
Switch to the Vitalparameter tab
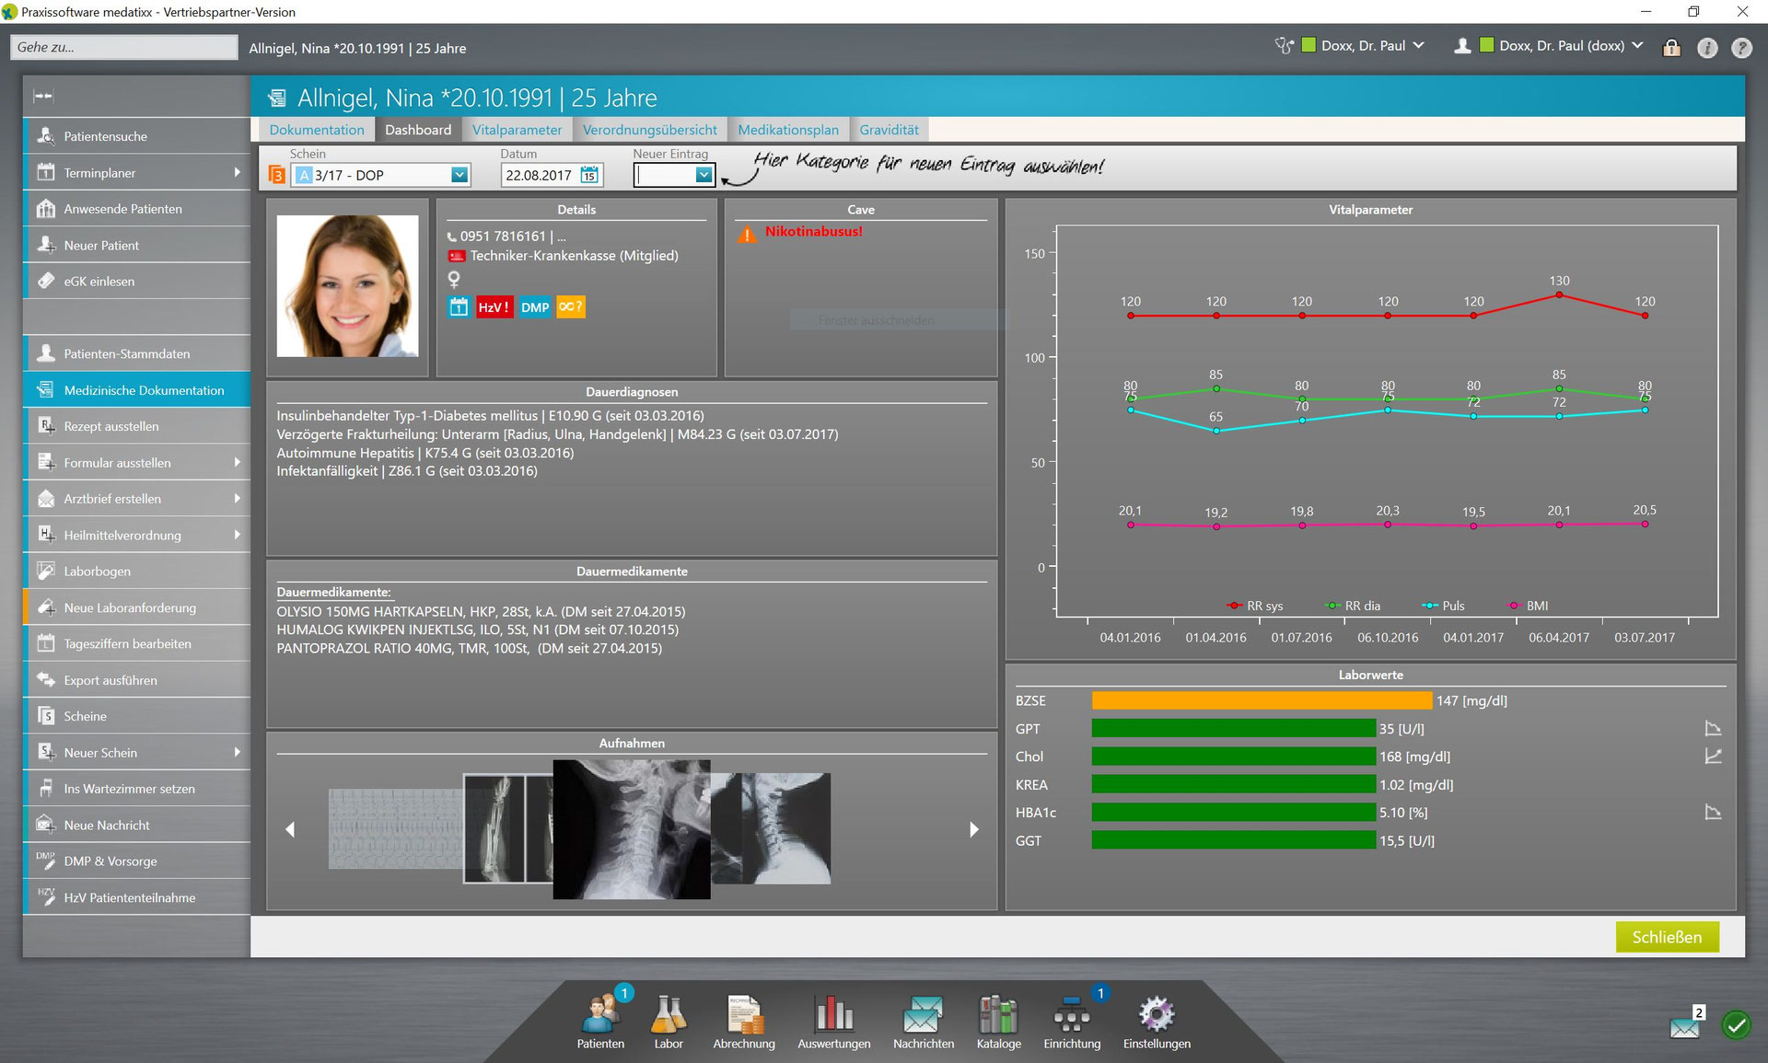tap(517, 129)
